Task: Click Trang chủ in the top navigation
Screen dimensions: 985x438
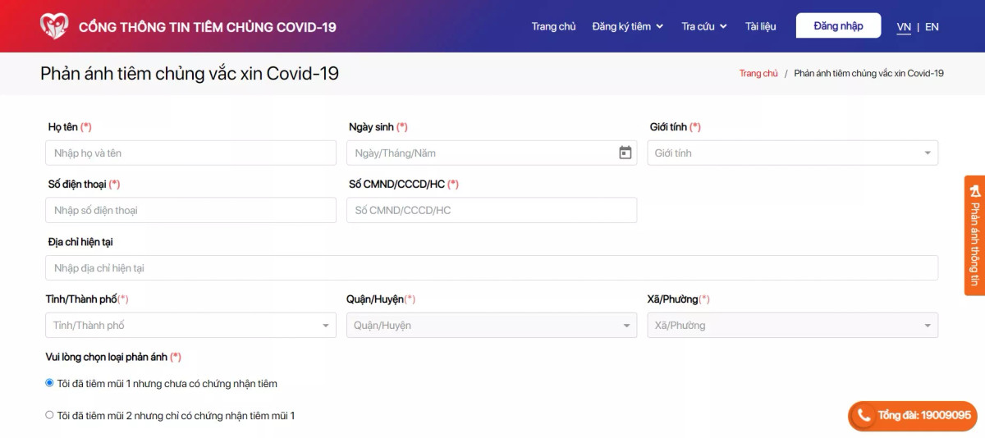Action: (x=553, y=26)
